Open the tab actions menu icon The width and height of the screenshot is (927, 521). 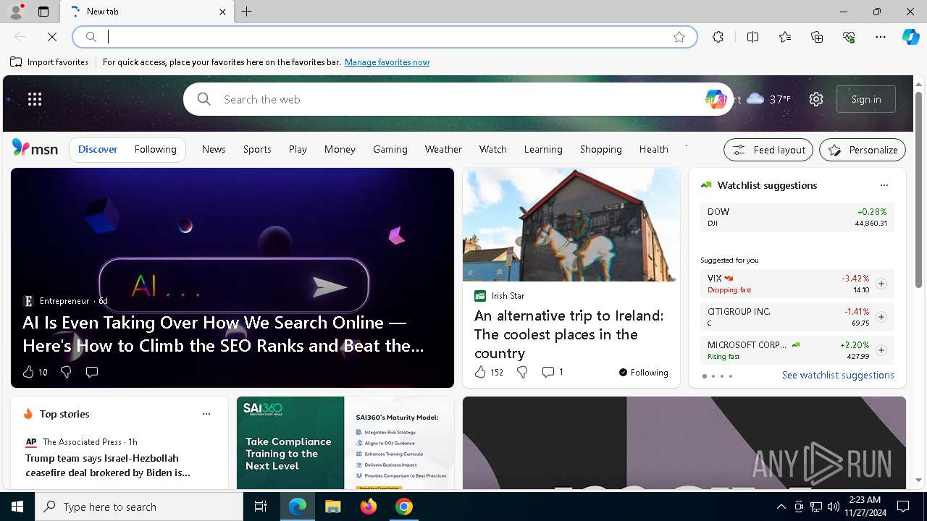[x=43, y=12]
